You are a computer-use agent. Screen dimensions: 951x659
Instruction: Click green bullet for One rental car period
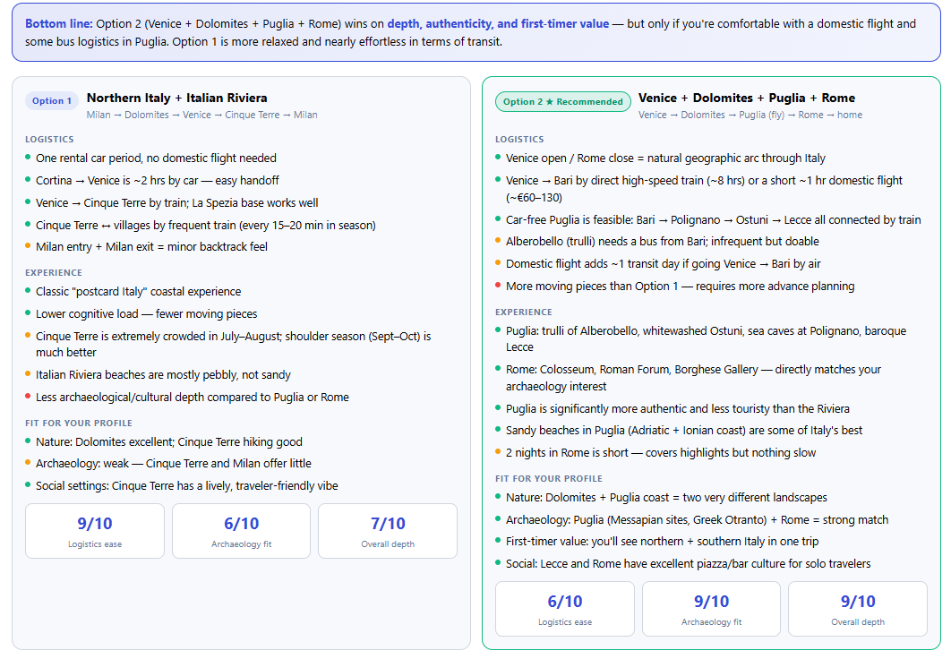point(28,157)
